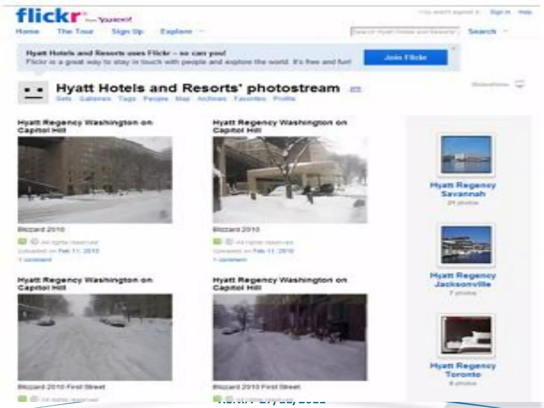Expand the Explore menu dropdown arrow
This screenshot has width=544, height=408.
[x=202, y=31]
